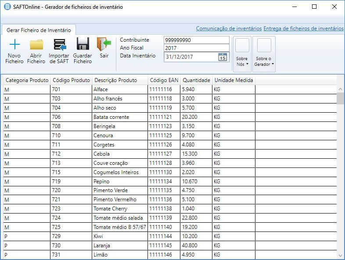Viewport: 345px width, 260px height.
Task: Sort by the Quantidade column header
Action: pyautogui.click(x=196, y=80)
